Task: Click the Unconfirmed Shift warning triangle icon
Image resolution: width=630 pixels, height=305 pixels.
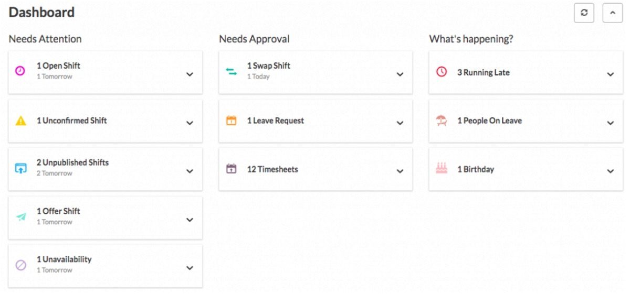Action: 20,120
